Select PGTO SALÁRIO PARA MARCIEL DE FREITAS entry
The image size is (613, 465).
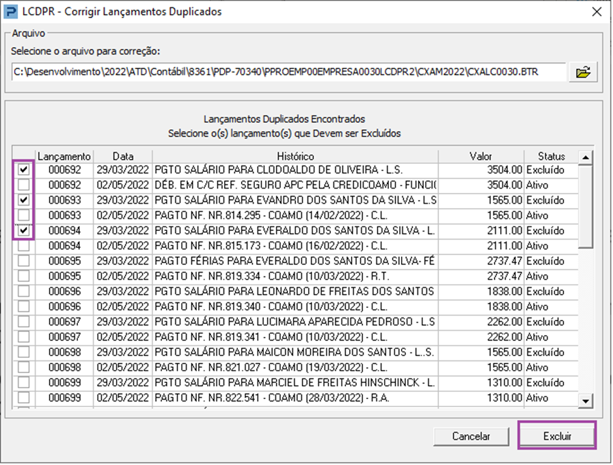click(295, 382)
